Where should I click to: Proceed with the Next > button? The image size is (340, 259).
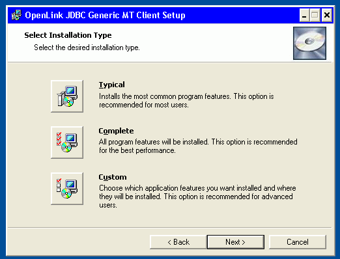(x=236, y=242)
